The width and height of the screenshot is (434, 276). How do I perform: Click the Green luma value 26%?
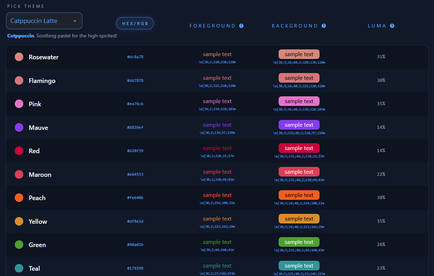pos(381,245)
